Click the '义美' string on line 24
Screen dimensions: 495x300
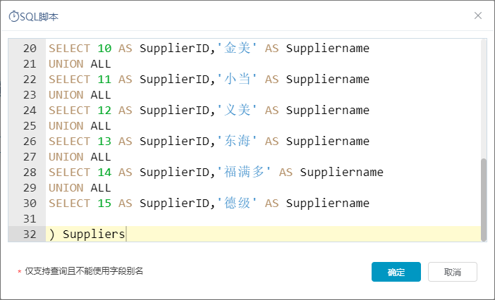(238, 110)
